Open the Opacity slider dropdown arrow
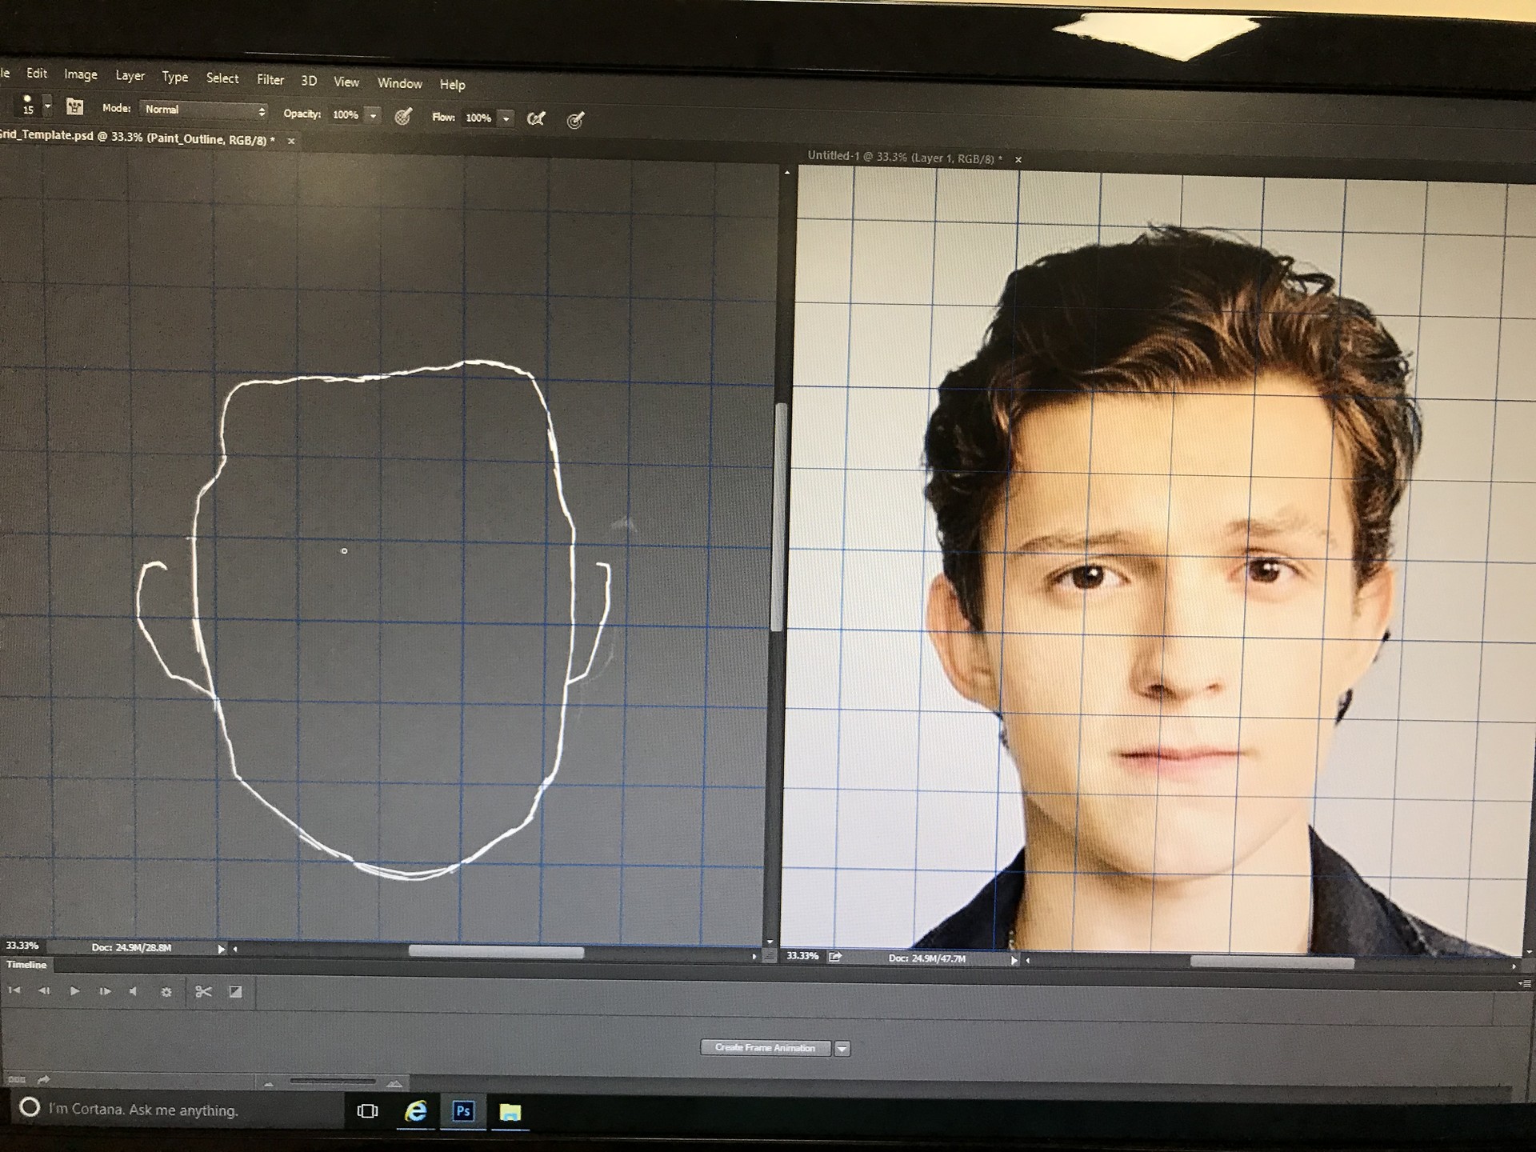This screenshot has height=1152, width=1536. [x=373, y=116]
